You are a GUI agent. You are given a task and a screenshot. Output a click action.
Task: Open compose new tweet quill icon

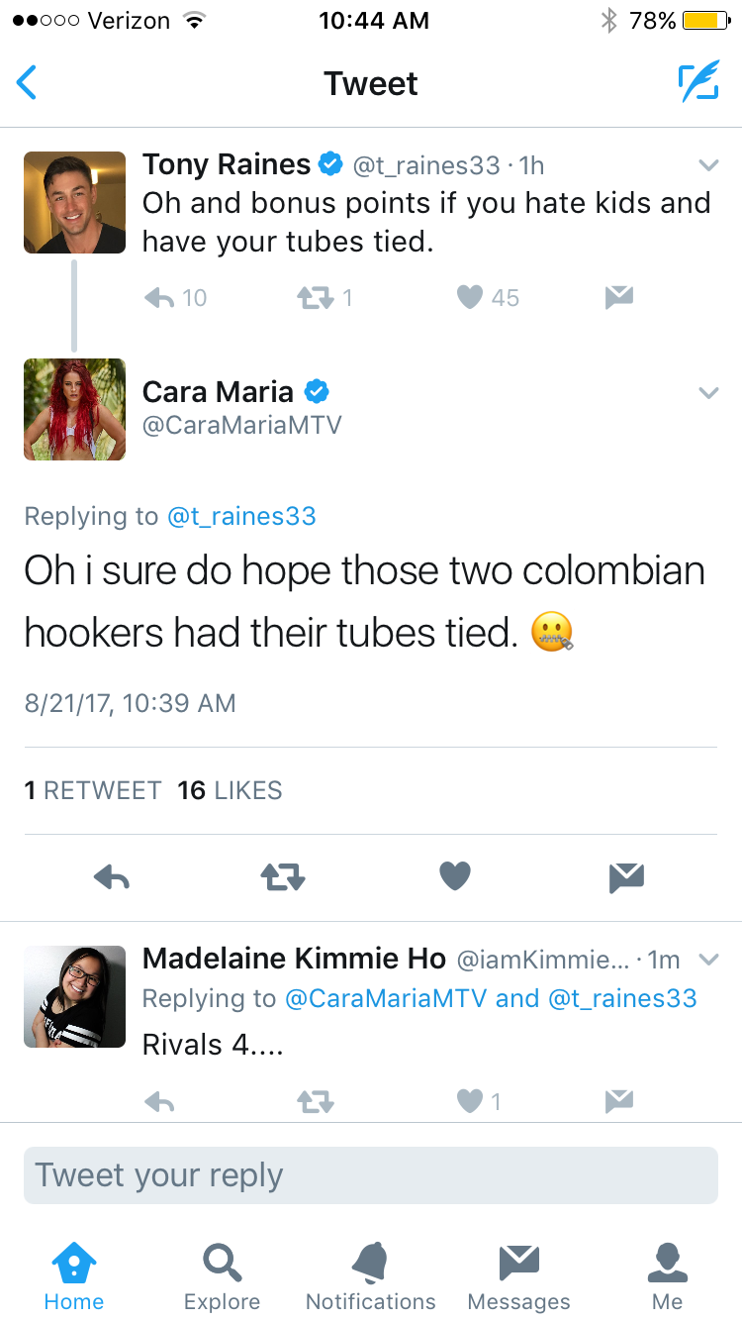tap(698, 83)
